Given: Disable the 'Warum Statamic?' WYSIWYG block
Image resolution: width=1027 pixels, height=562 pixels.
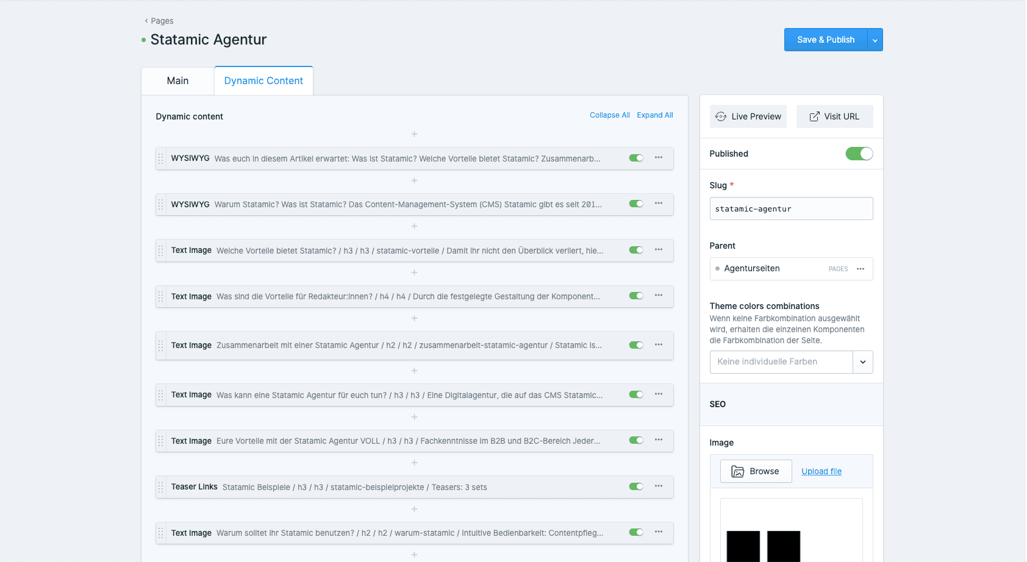Looking at the screenshot, I should point(636,204).
